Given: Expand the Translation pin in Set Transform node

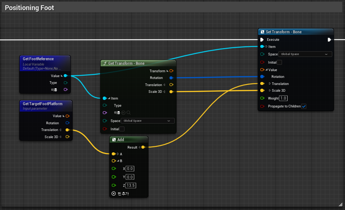Looking at the screenshot, I should [x=270, y=84].
